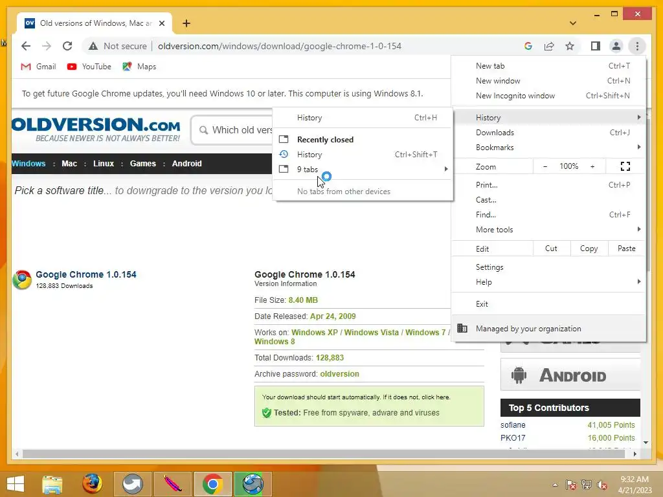This screenshot has width=663, height=497.
Task: Click the Not secure warning icon
Action: [x=93, y=46]
